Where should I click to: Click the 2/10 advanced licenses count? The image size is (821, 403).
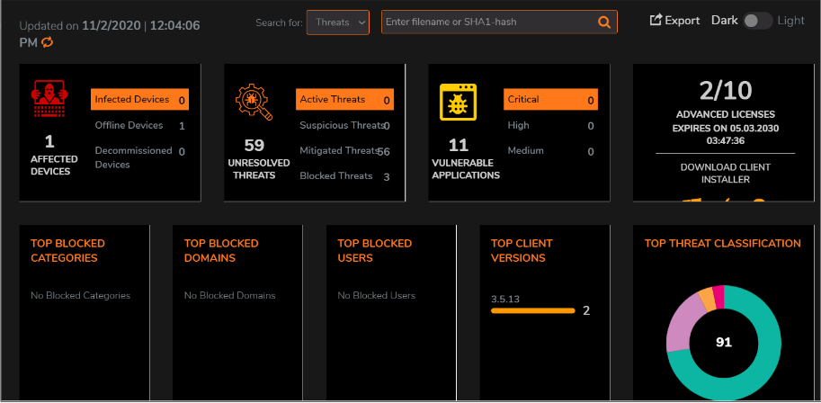pos(725,91)
